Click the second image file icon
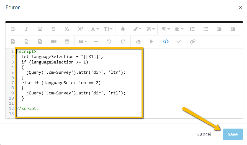This screenshot has width=247, height=145. click(26, 42)
